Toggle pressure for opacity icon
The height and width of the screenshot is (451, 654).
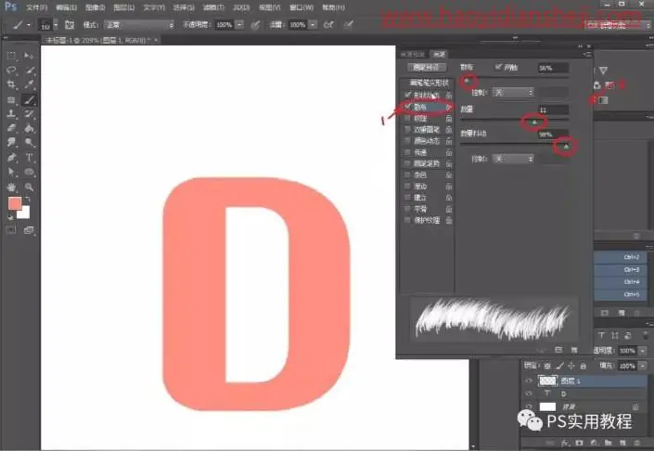click(x=255, y=25)
